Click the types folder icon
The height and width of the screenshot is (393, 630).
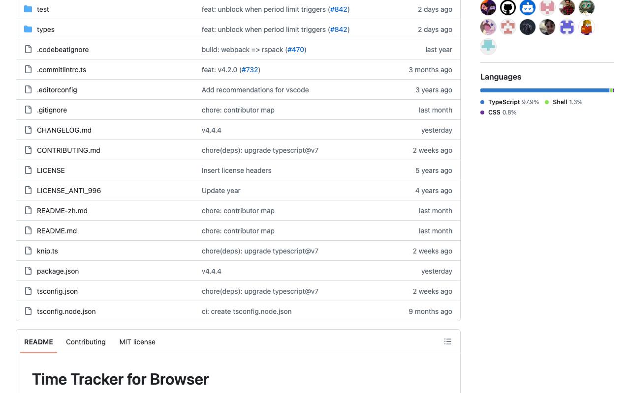tap(28, 29)
